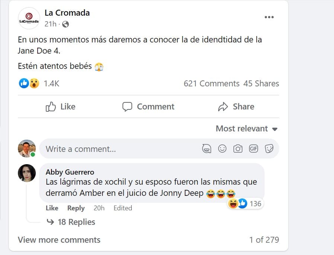The image size is (334, 255).
Task: Like the post with the thumbs-up reaction
Action: pos(61,106)
